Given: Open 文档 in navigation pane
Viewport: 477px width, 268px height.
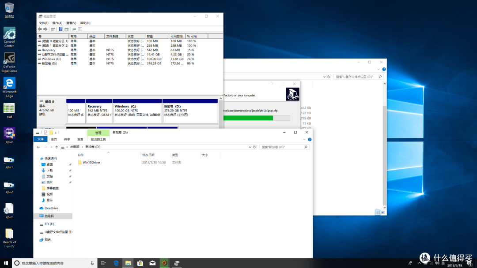Looking at the screenshot, I should point(49,176).
